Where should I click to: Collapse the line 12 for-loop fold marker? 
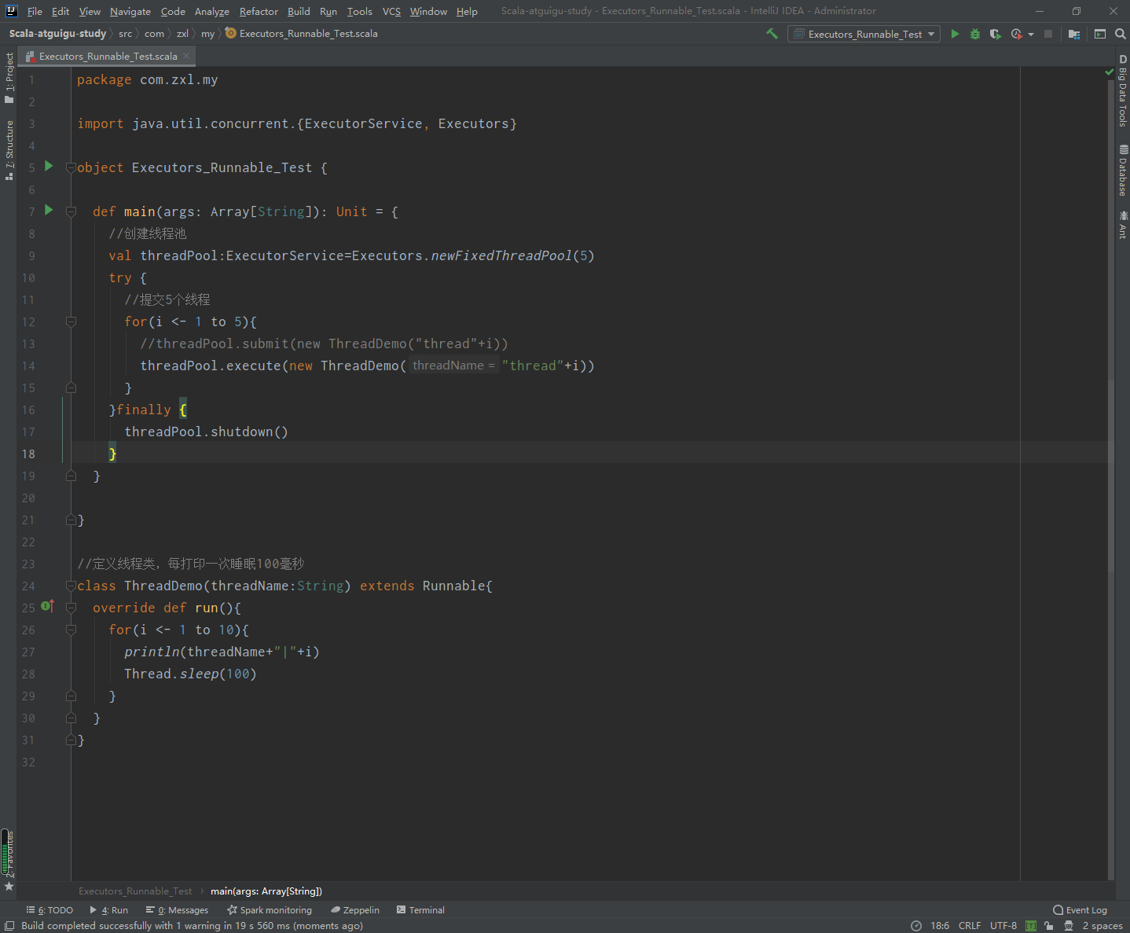pyautogui.click(x=71, y=321)
